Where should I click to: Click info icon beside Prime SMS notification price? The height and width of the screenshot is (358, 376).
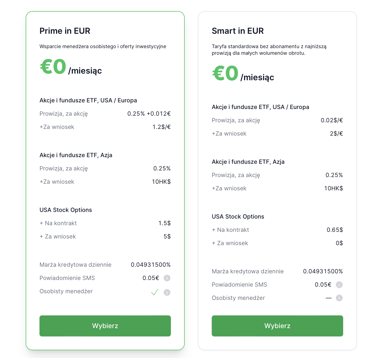pyautogui.click(x=167, y=278)
